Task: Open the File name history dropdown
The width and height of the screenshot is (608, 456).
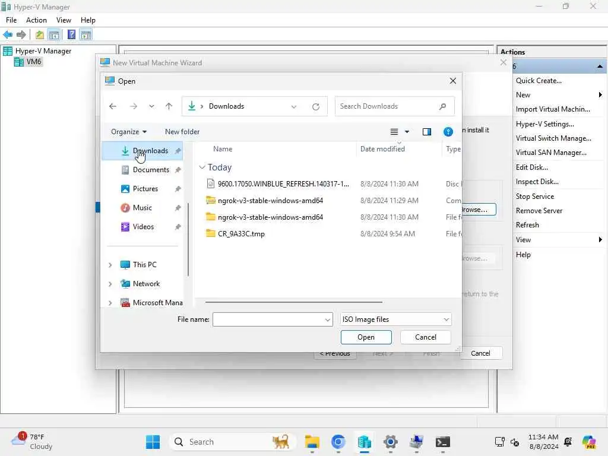Action: pos(328,320)
